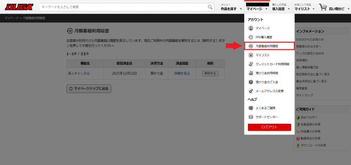Open the 詳細を見る link
Screen dimensions: 351x165
[x=182, y=74]
